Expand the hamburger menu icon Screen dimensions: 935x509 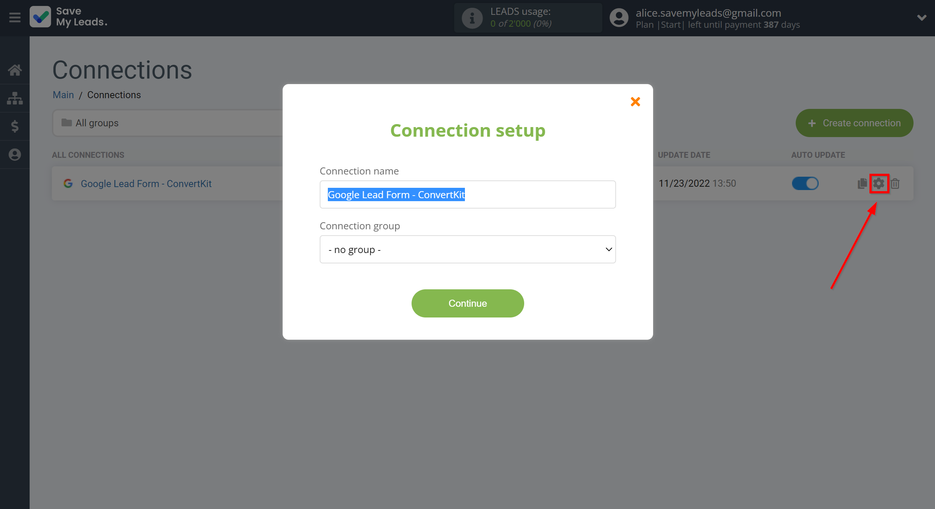point(15,17)
